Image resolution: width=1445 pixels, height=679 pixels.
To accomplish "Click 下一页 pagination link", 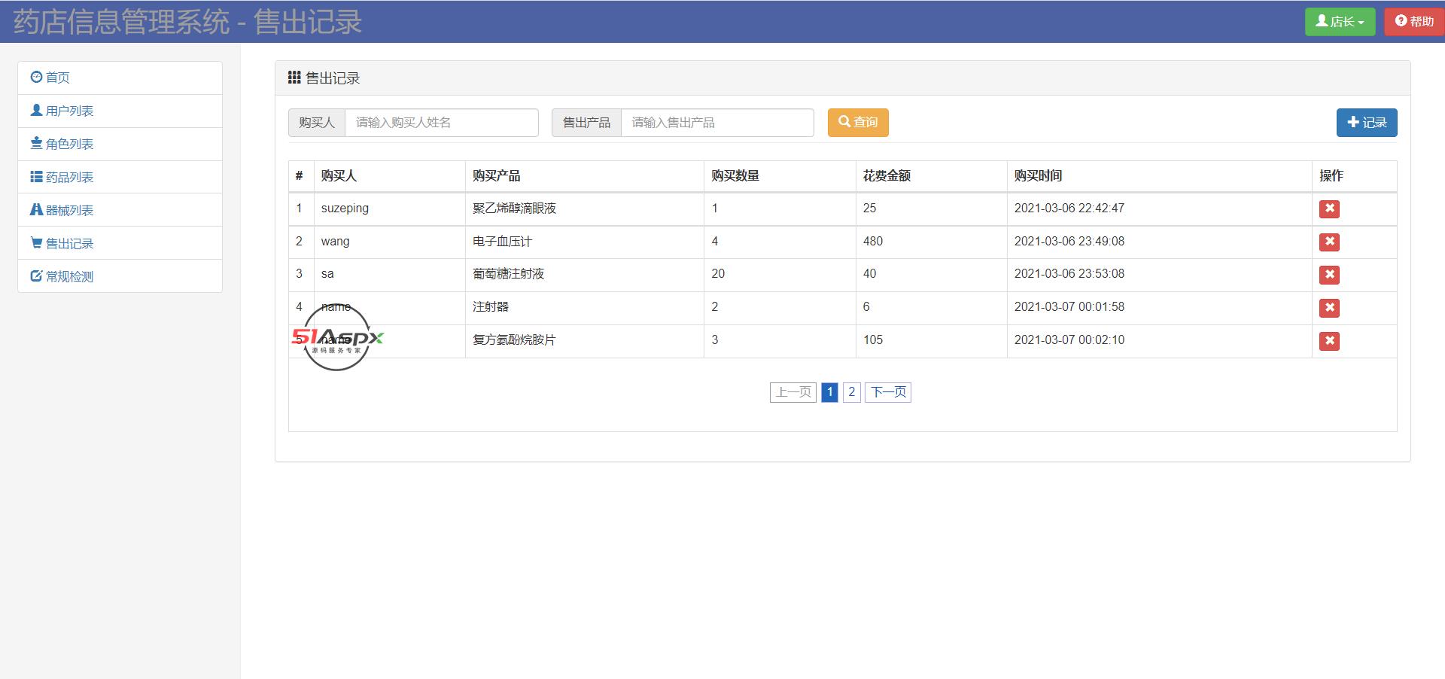I will tap(888, 392).
